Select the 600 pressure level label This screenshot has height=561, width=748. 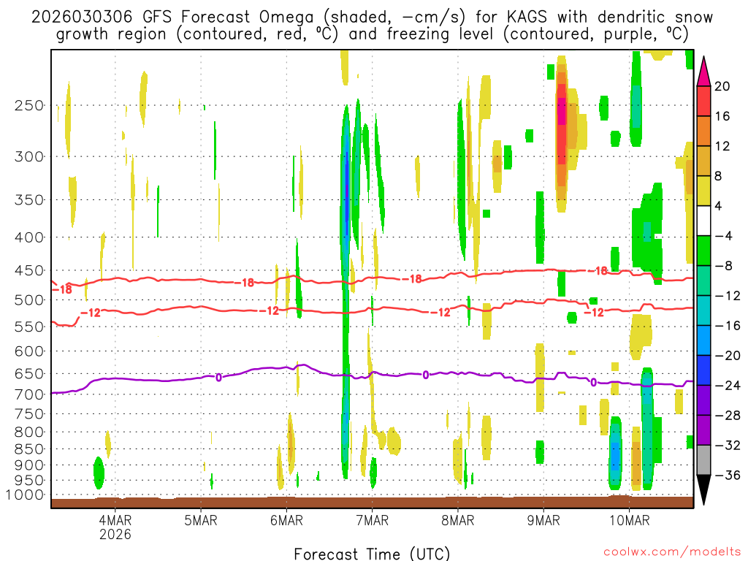point(29,351)
